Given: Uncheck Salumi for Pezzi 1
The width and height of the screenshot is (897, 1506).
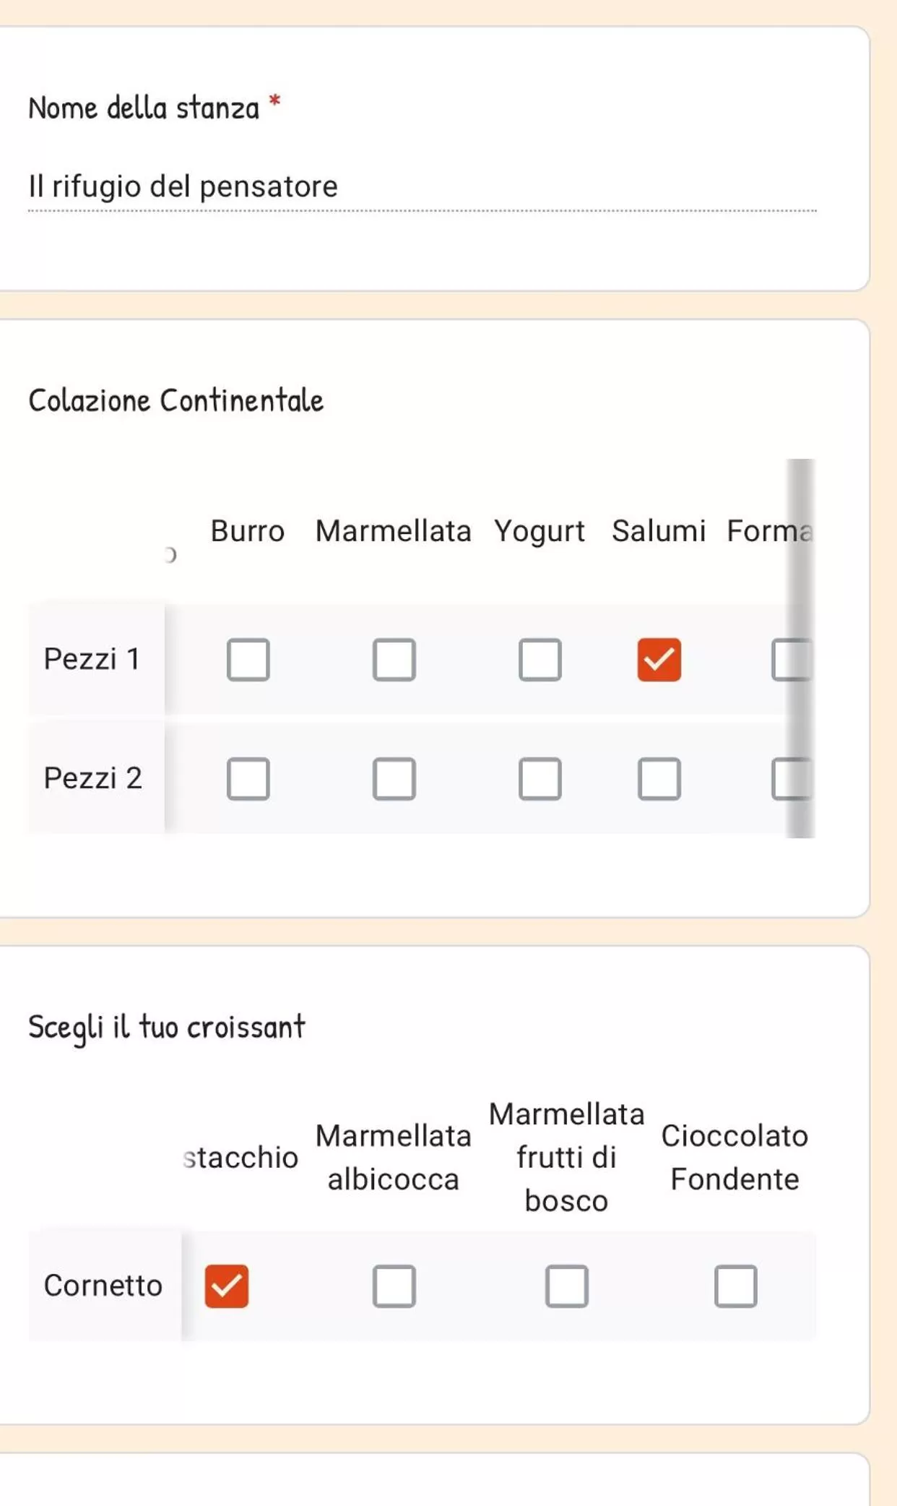Looking at the screenshot, I should 659,659.
